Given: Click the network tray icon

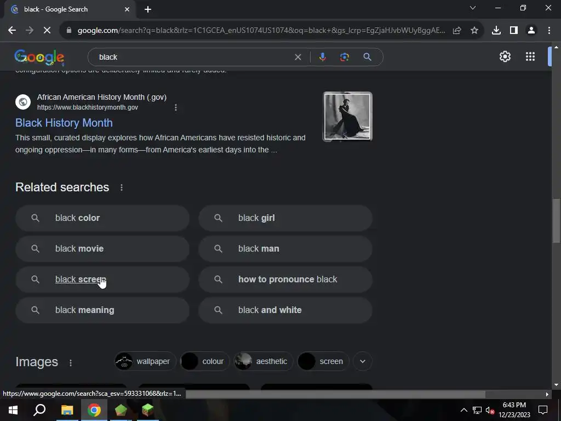Looking at the screenshot, I should (x=477, y=410).
